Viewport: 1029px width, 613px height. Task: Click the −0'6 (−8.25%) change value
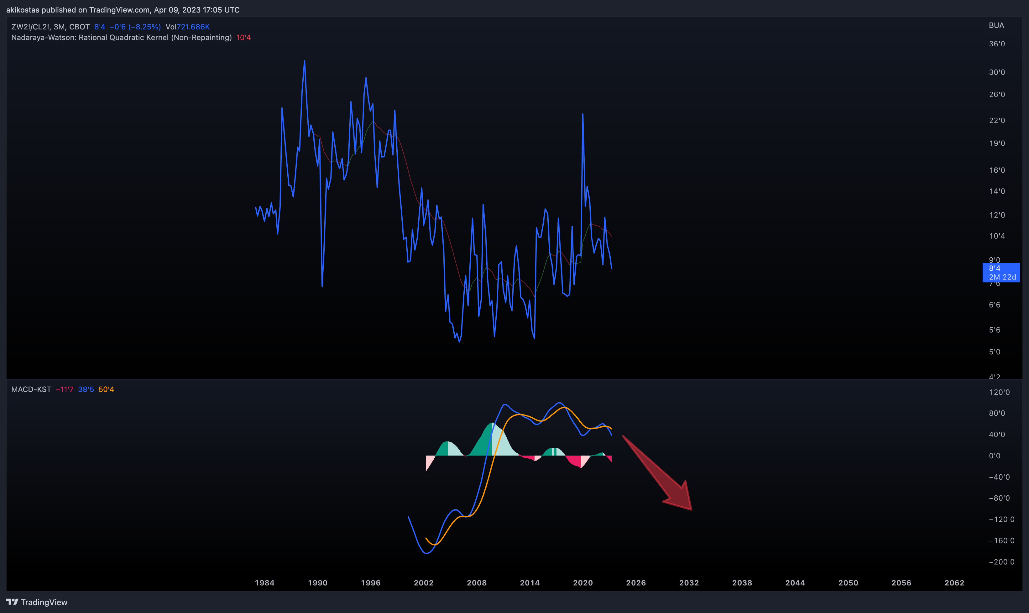tap(135, 27)
